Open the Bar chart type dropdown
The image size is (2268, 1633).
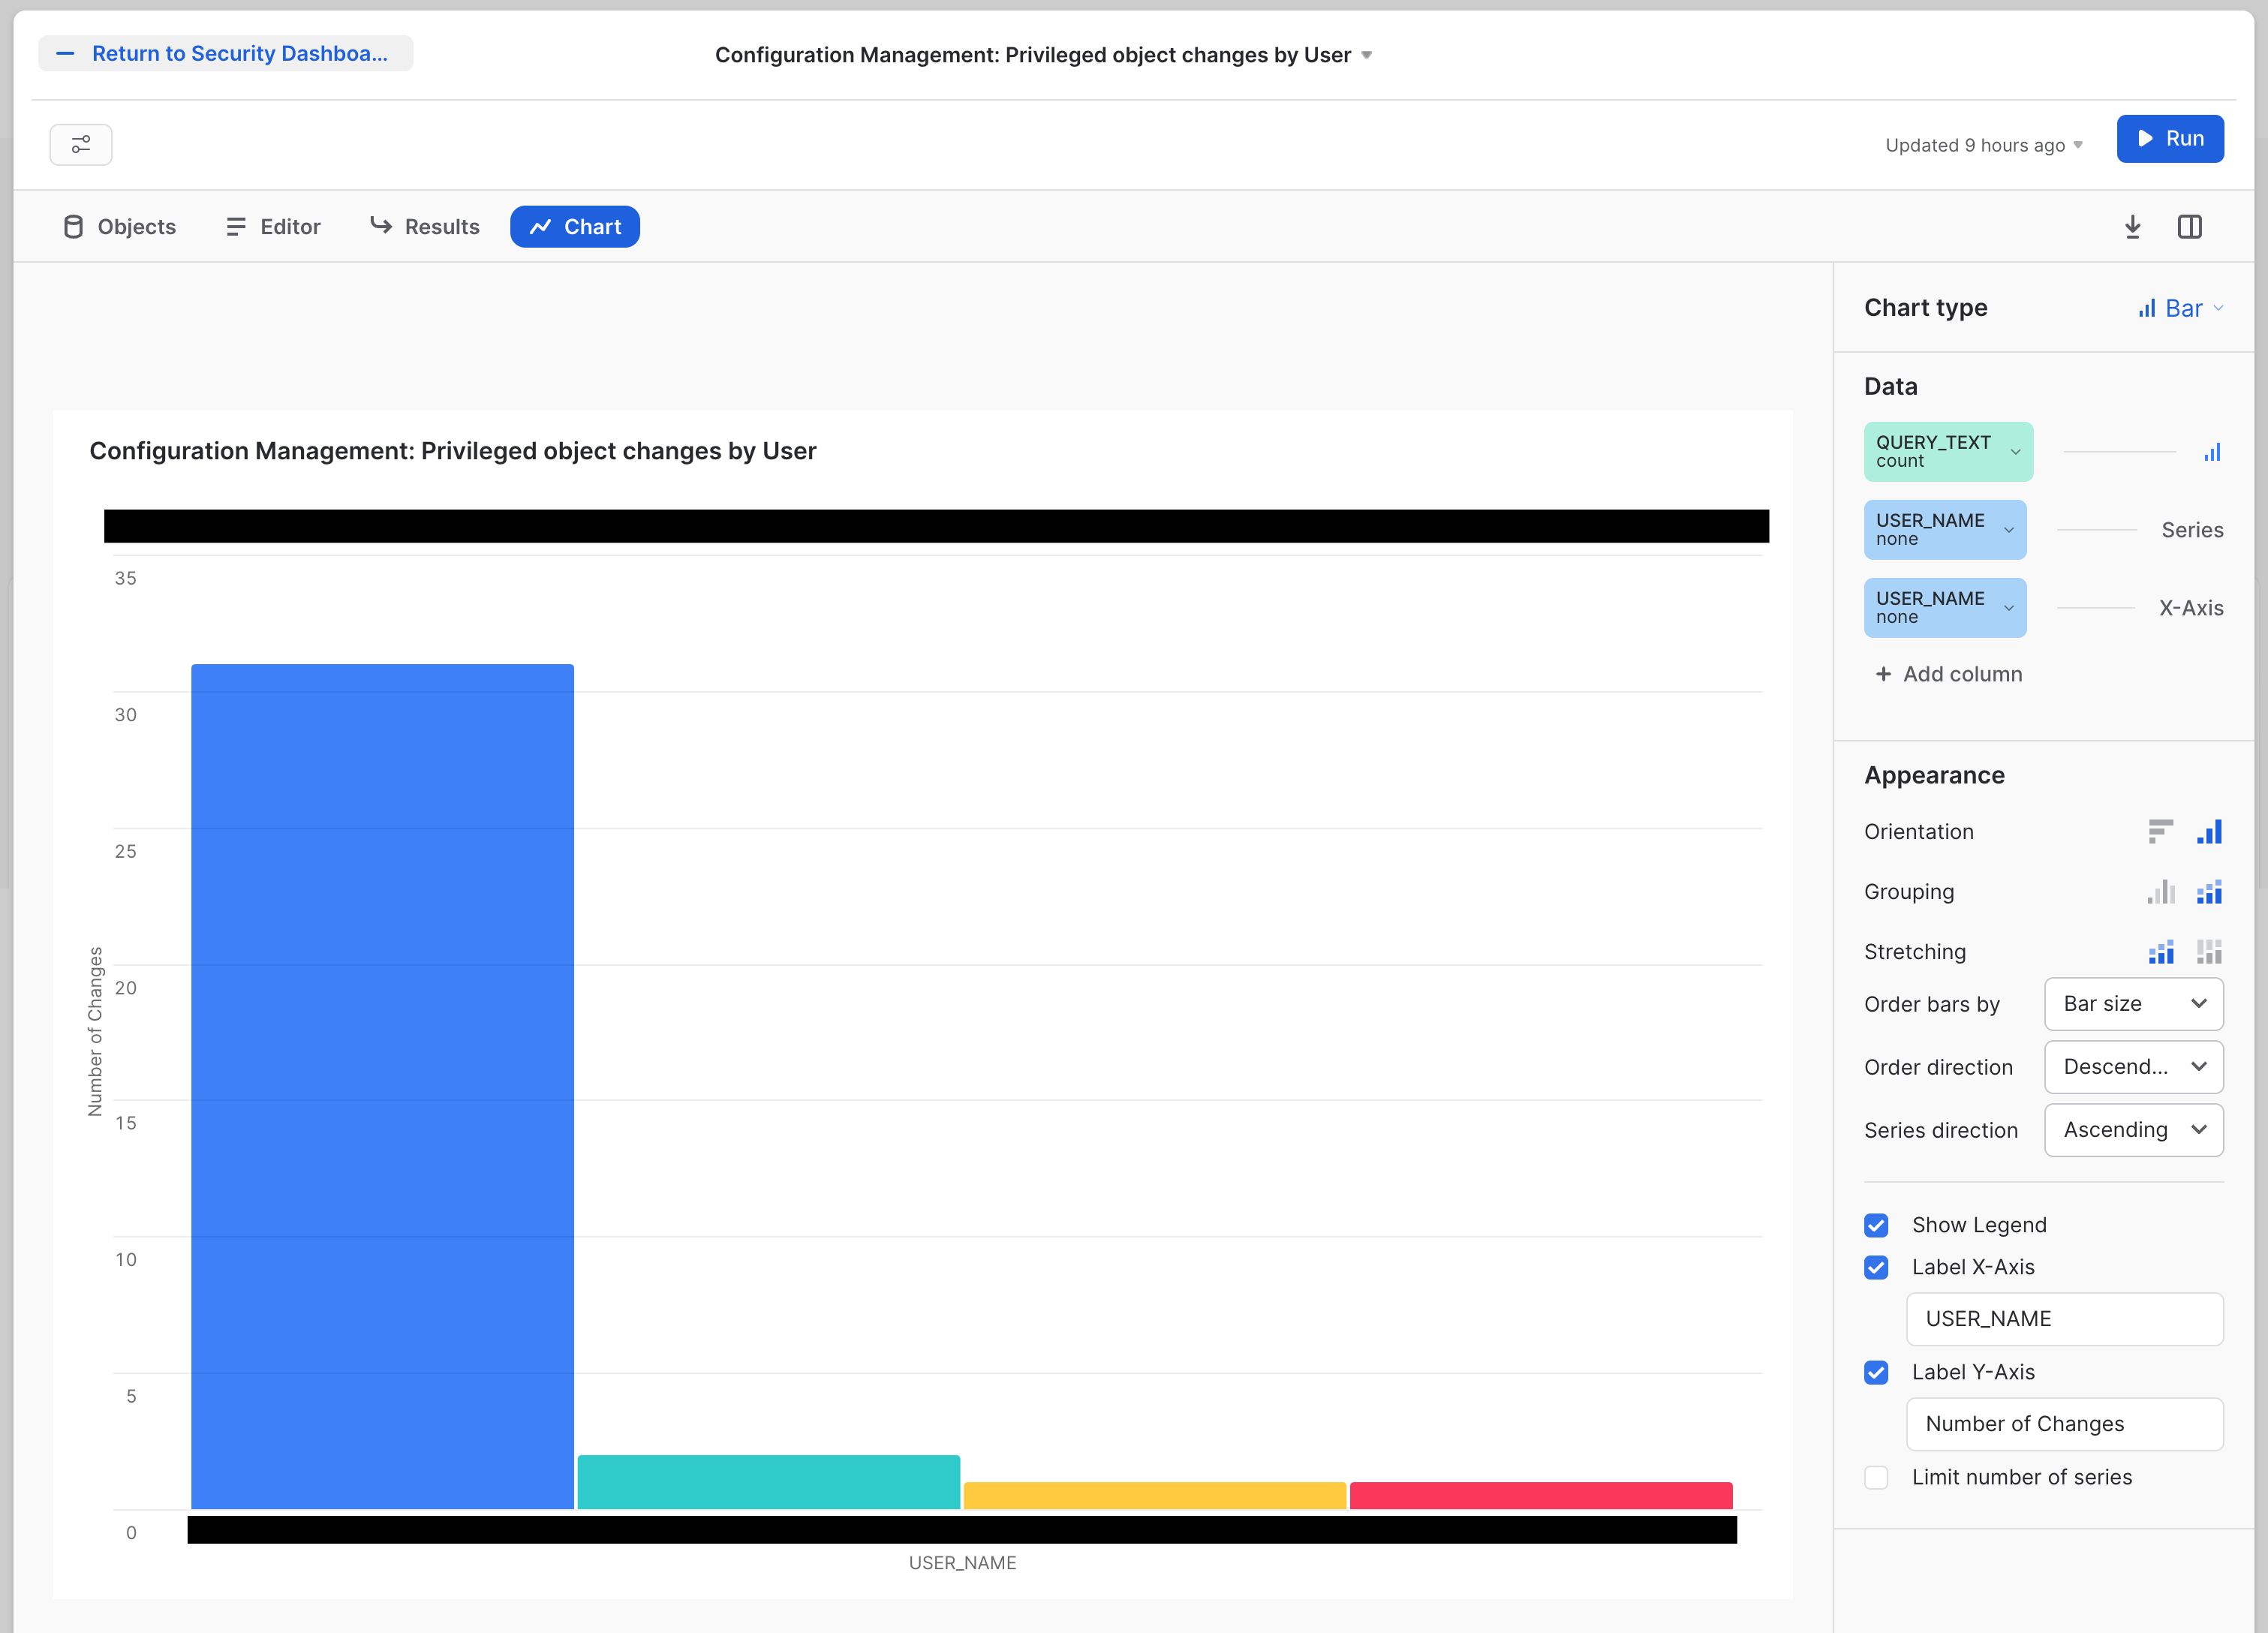[x=2181, y=307]
